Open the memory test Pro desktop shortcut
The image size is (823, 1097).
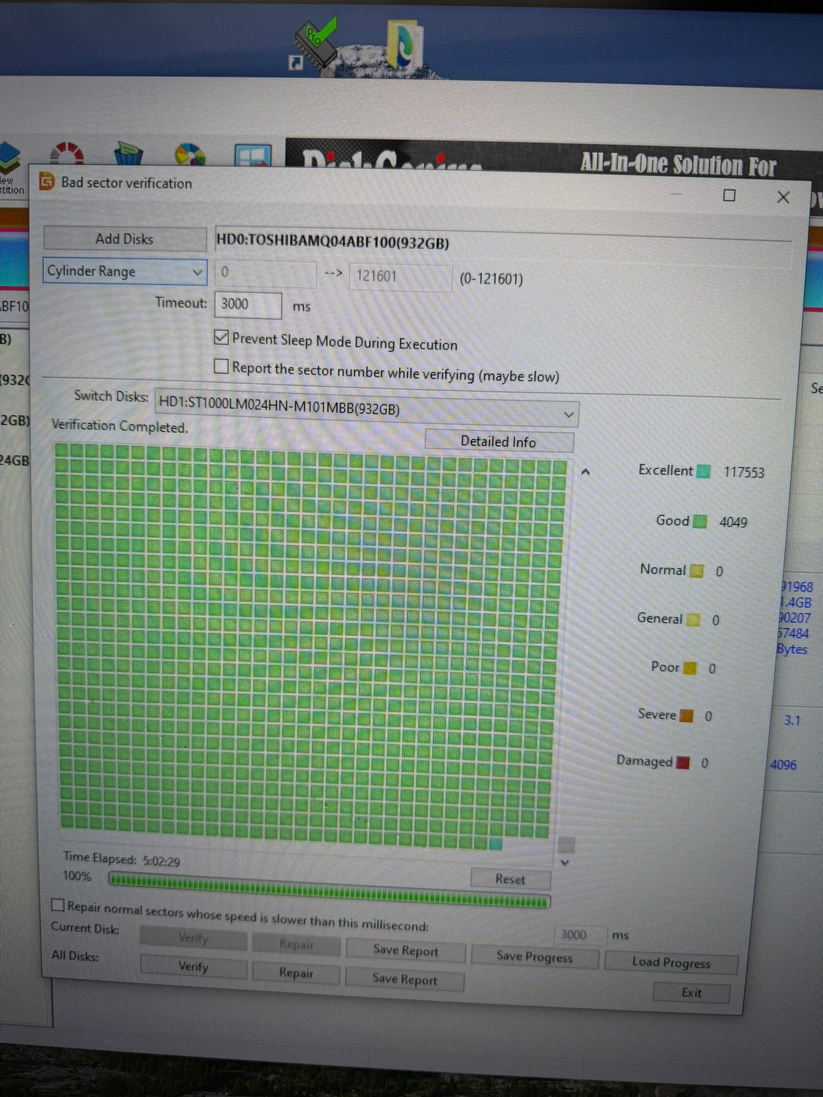[314, 44]
